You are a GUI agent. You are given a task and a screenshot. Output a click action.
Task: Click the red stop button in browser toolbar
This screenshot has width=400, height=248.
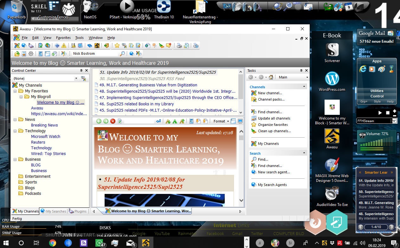pos(113,121)
